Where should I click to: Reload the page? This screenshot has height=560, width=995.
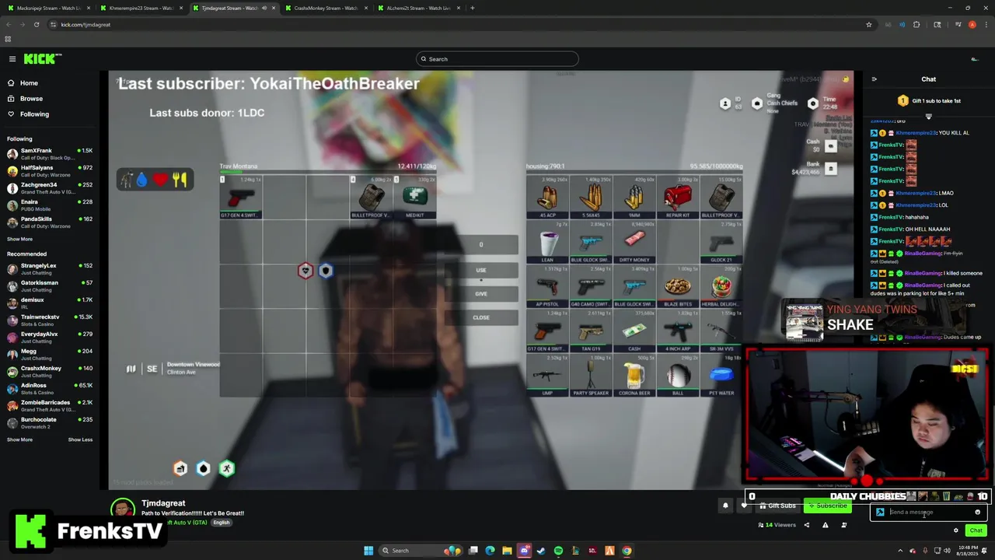tap(37, 24)
